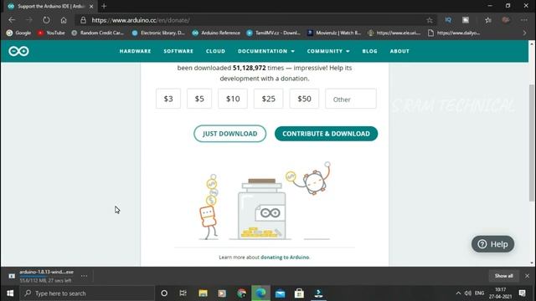Reload the page with refresh icon
Image resolution: width=536 pixels, height=301 pixels.
(46, 20)
